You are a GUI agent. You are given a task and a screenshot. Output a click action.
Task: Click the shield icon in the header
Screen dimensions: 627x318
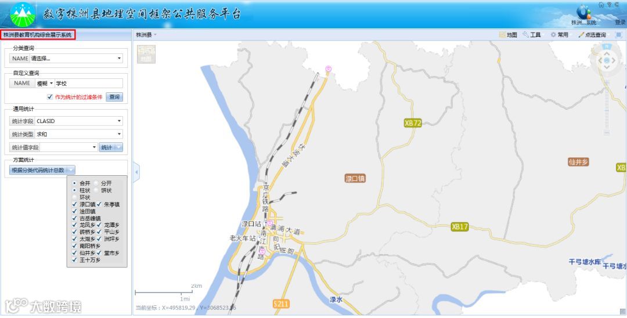[x=610, y=5]
